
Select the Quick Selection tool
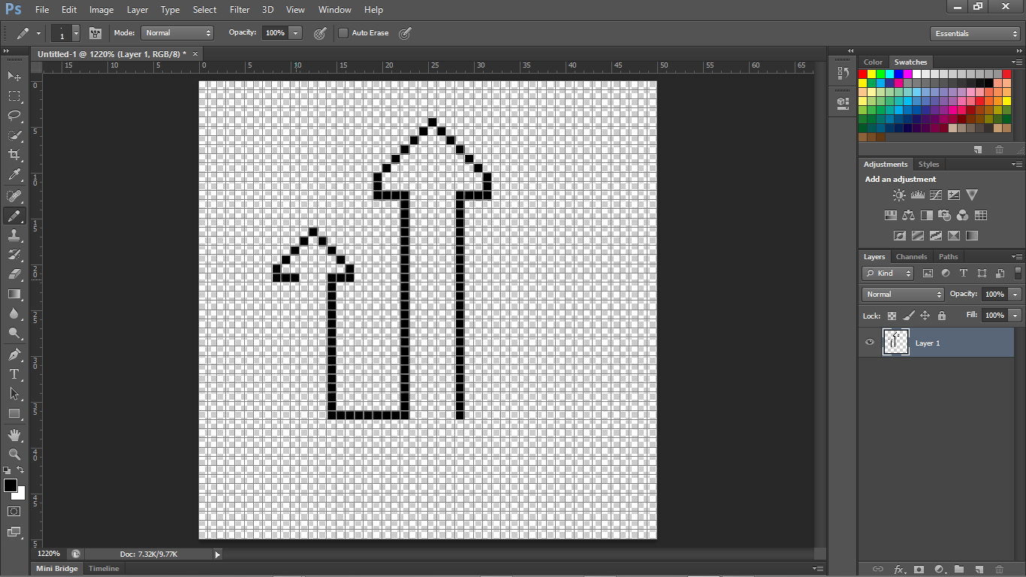[x=14, y=135]
